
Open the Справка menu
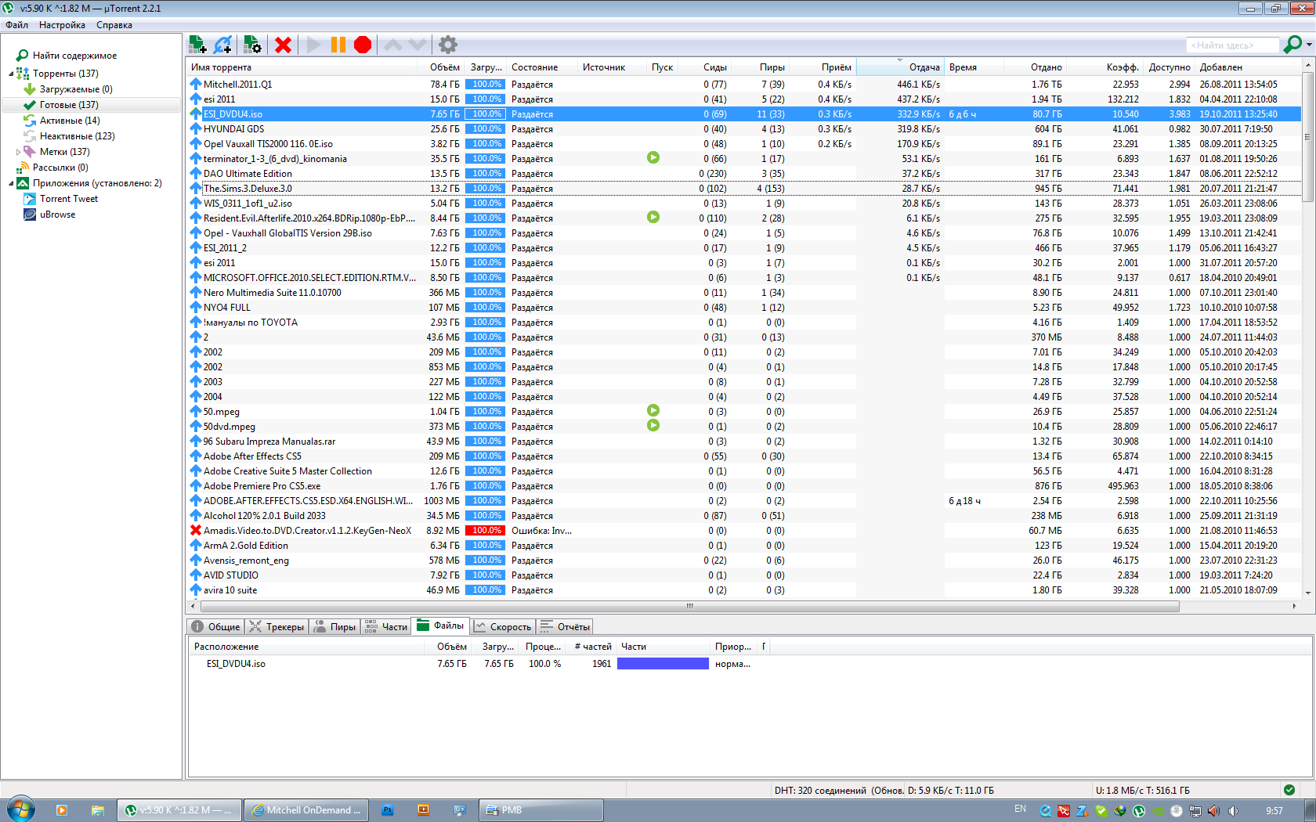coord(114,25)
